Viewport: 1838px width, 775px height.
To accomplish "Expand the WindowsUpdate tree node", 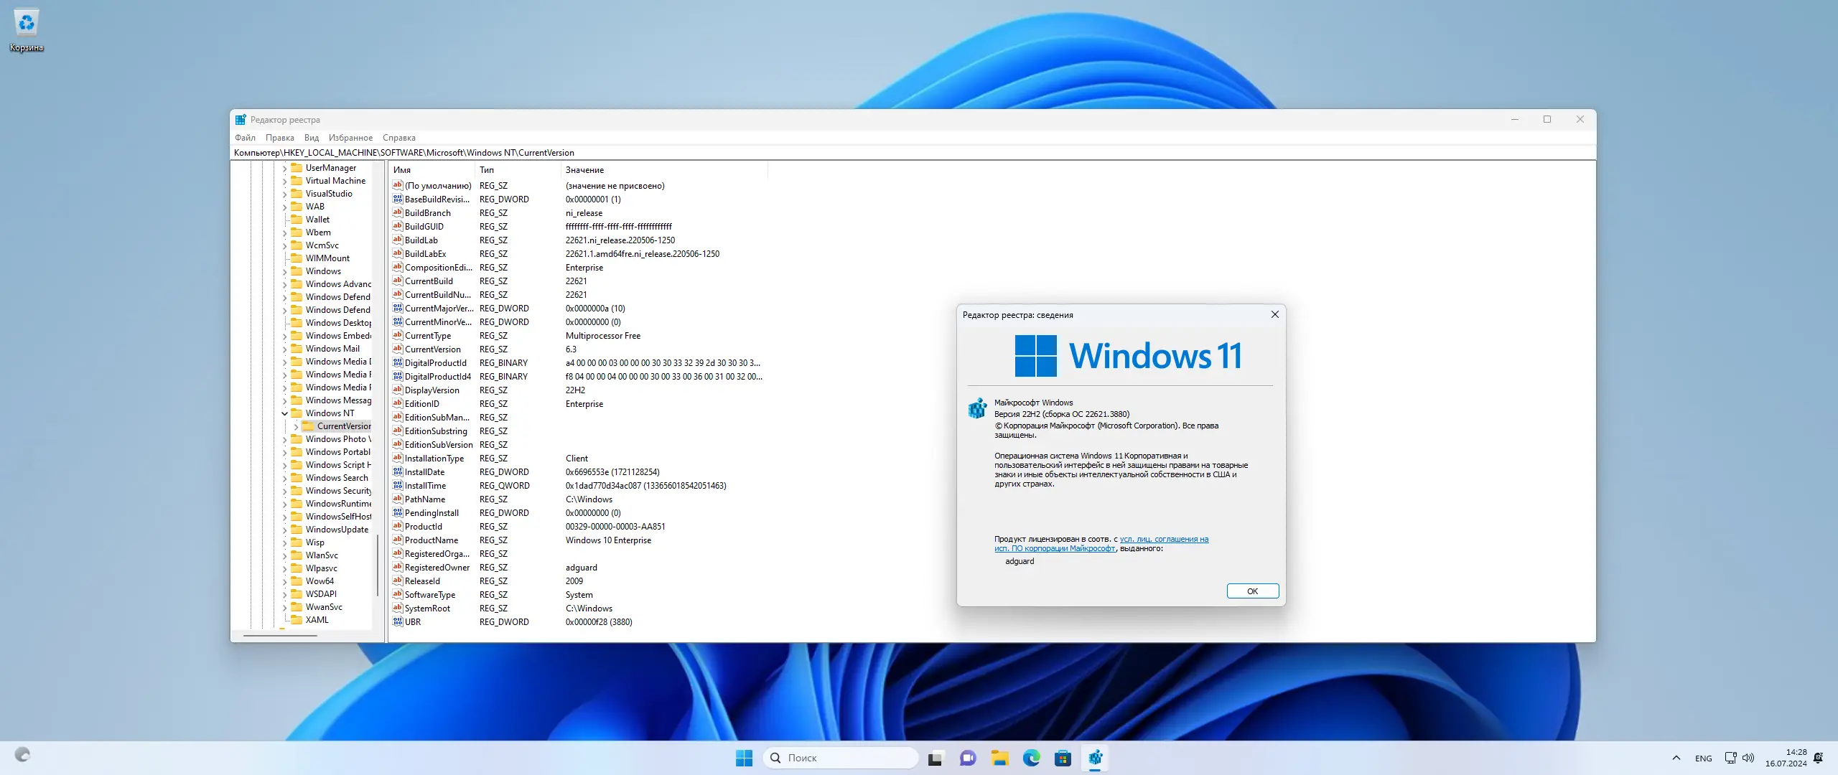I will [284, 530].
